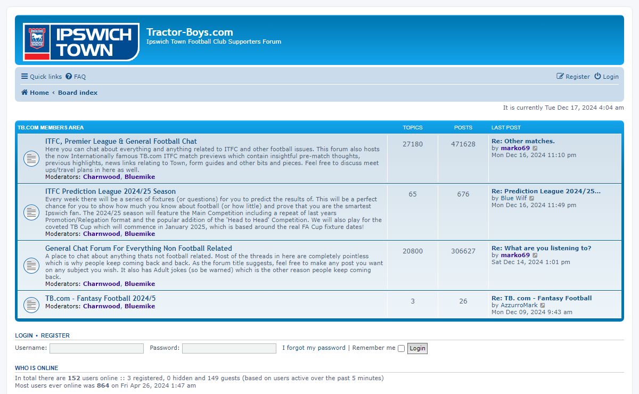This screenshot has width=639, height=394.
Task: Open last post 'Re: TB. com - Fantasy Football'
Action: 542,298
